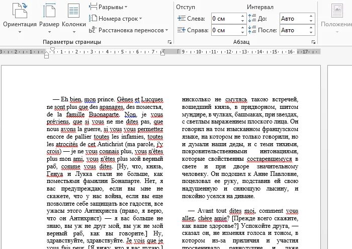The image size is (352, 249).
Task: Click the right indent icon beside Справа
Action: [182, 30]
